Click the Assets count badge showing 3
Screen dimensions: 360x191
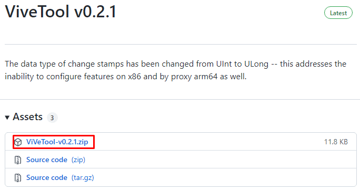pyautogui.click(x=52, y=118)
